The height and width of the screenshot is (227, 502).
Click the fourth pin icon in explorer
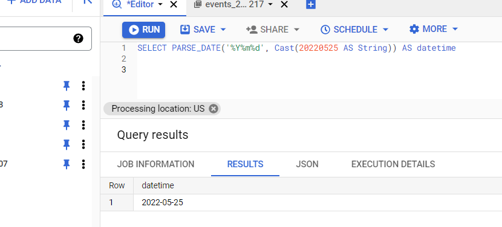point(67,144)
